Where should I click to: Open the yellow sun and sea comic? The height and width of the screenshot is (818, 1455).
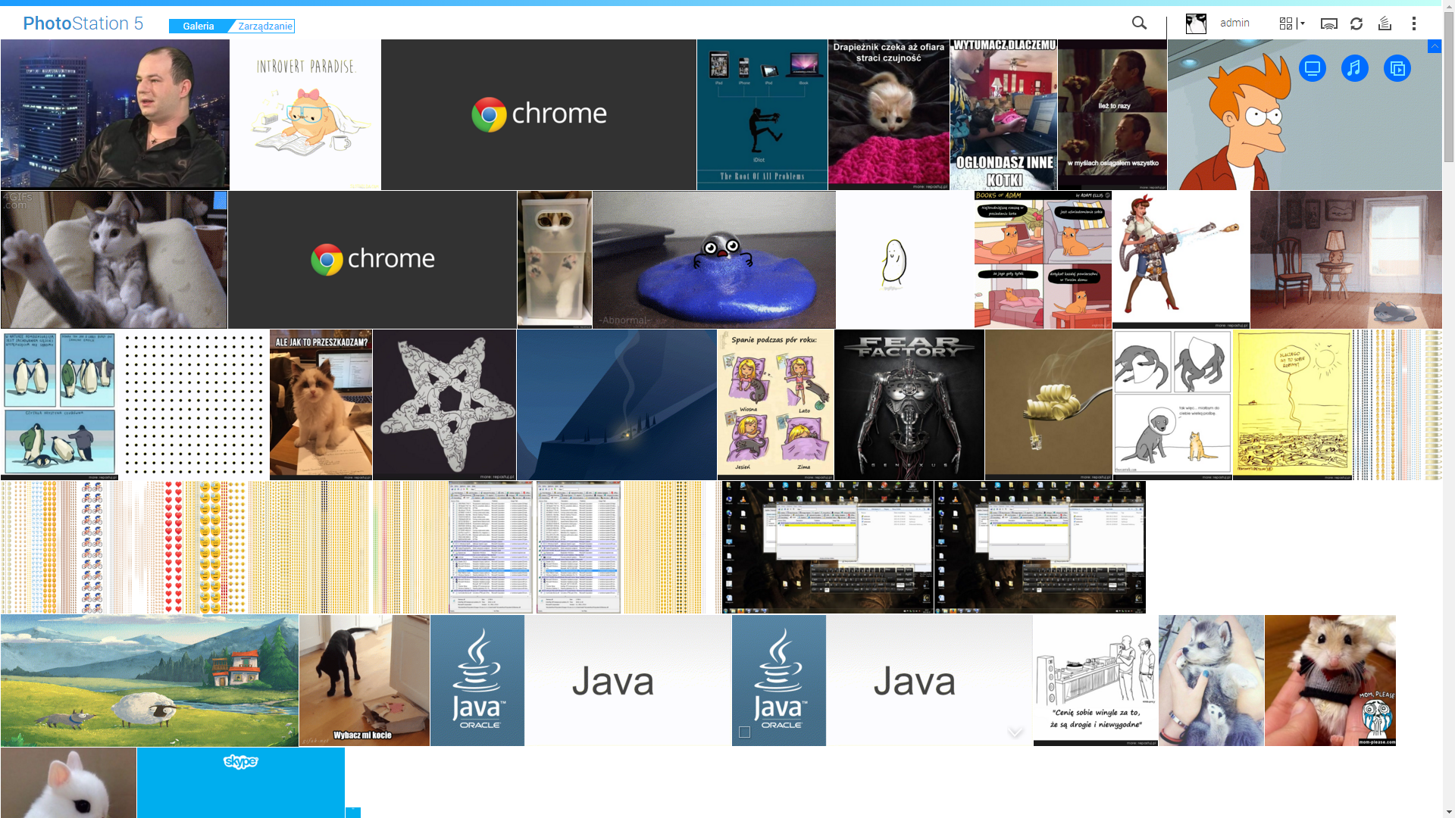tap(1292, 404)
